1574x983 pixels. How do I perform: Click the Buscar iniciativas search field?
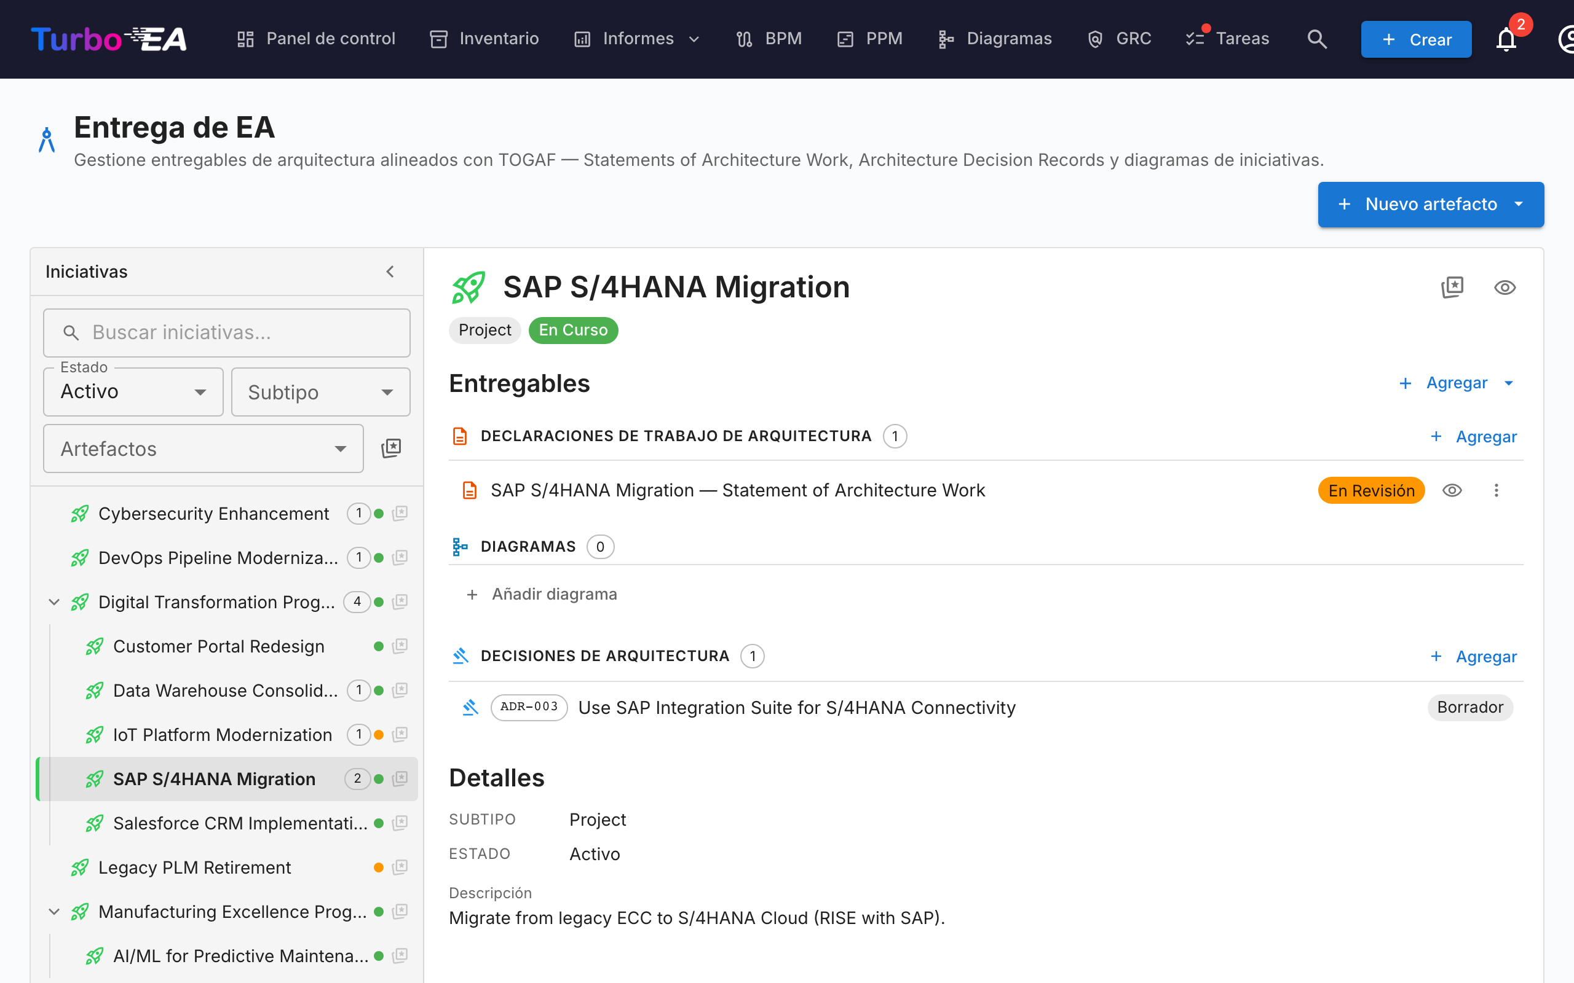(227, 332)
